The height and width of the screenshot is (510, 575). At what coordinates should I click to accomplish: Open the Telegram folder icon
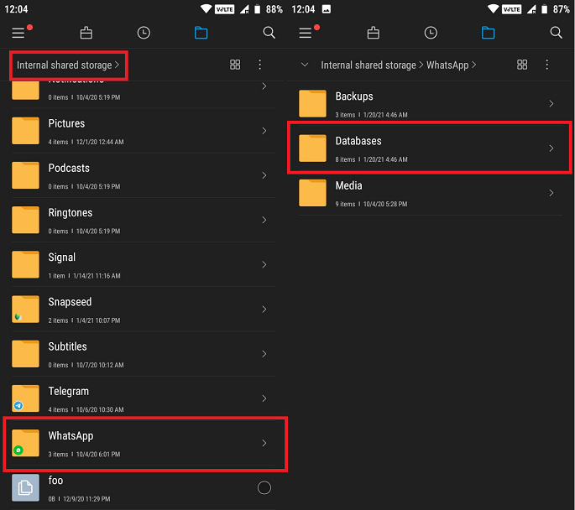pos(25,398)
